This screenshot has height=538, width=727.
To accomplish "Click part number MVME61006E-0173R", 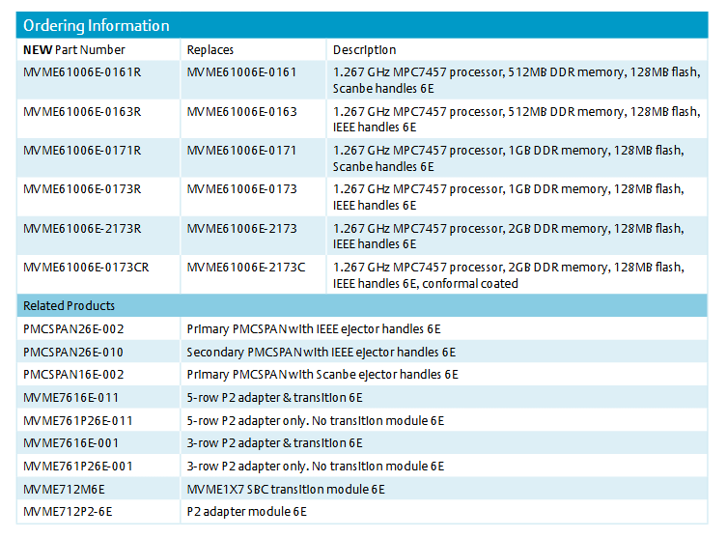I will pos(82,189).
